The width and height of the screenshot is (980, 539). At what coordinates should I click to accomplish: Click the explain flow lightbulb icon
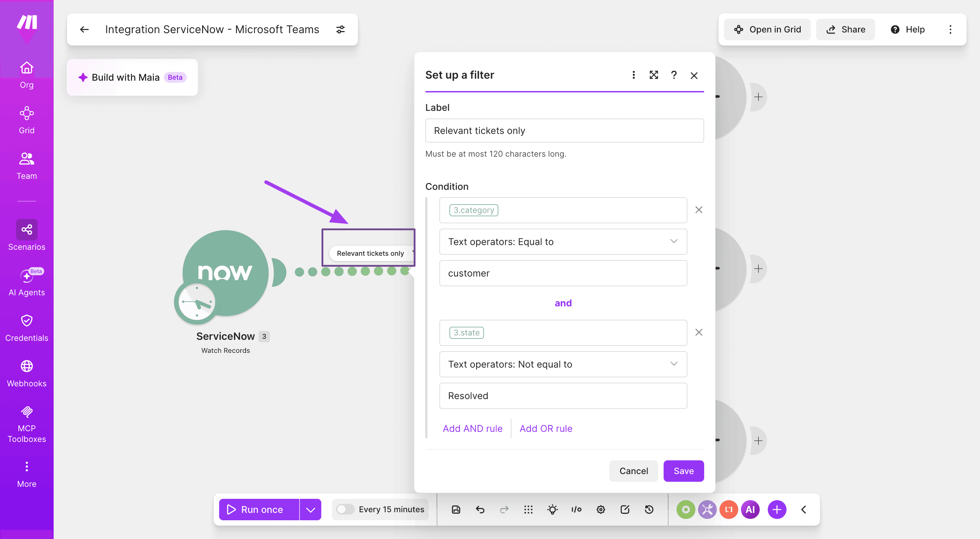coord(552,509)
